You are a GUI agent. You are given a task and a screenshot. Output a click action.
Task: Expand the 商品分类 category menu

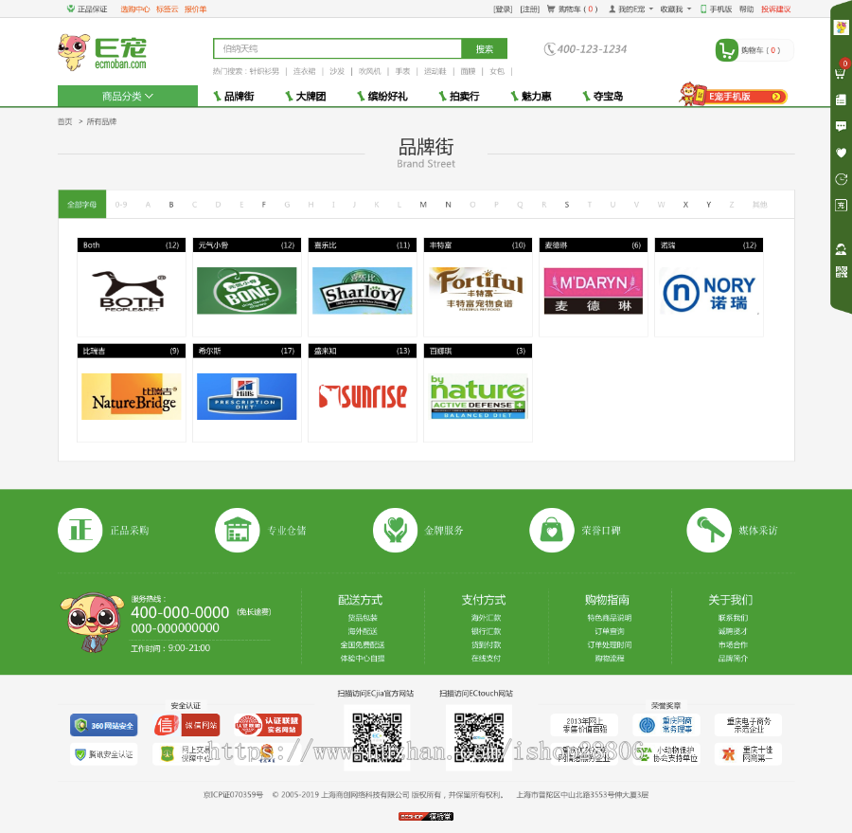pos(128,97)
